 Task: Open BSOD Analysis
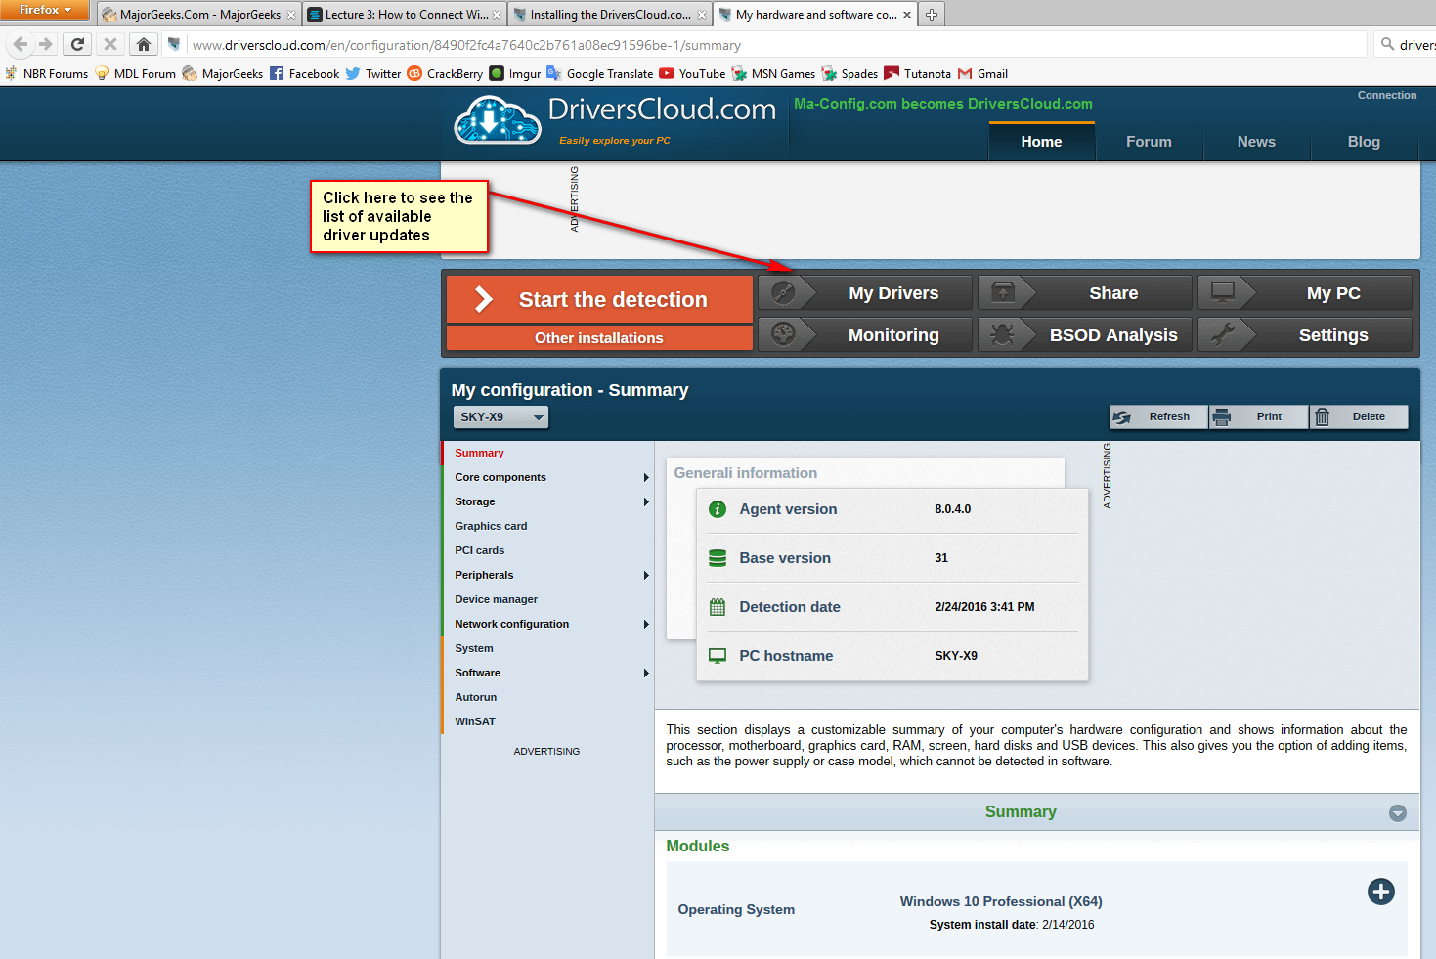point(1085,334)
